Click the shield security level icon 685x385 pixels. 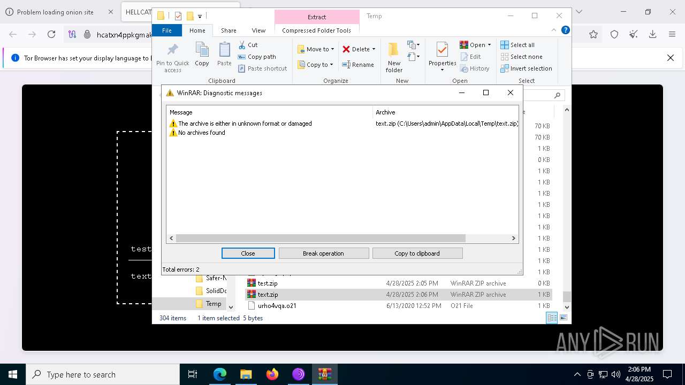point(614,34)
